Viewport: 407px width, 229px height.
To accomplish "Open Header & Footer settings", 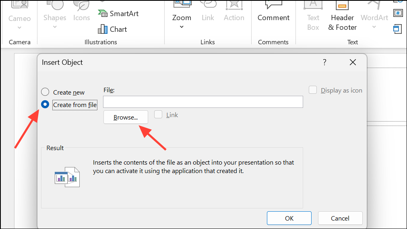I will pos(342,18).
